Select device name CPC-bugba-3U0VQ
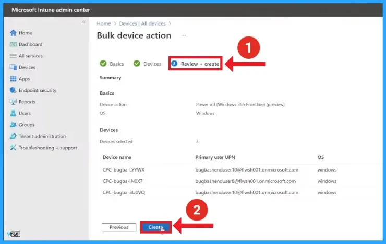The image size is (386, 244). click(124, 192)
